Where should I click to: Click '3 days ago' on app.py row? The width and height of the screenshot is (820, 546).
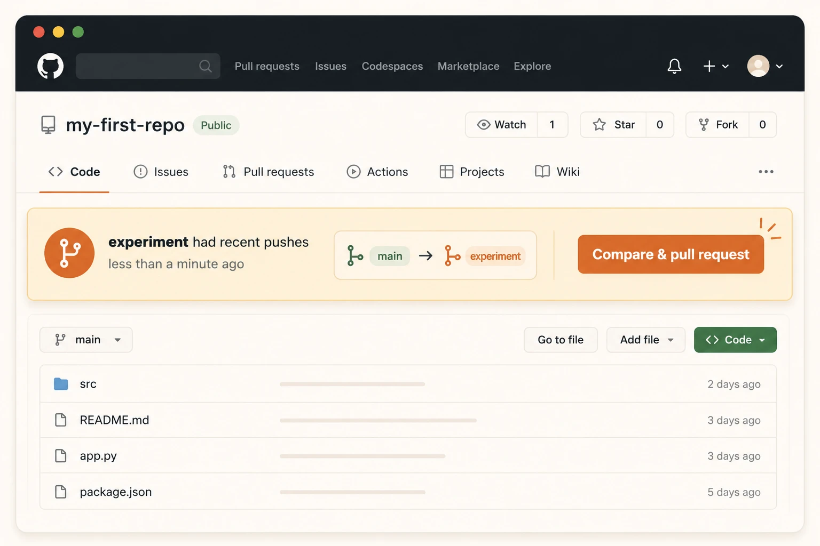coord(734,456)
